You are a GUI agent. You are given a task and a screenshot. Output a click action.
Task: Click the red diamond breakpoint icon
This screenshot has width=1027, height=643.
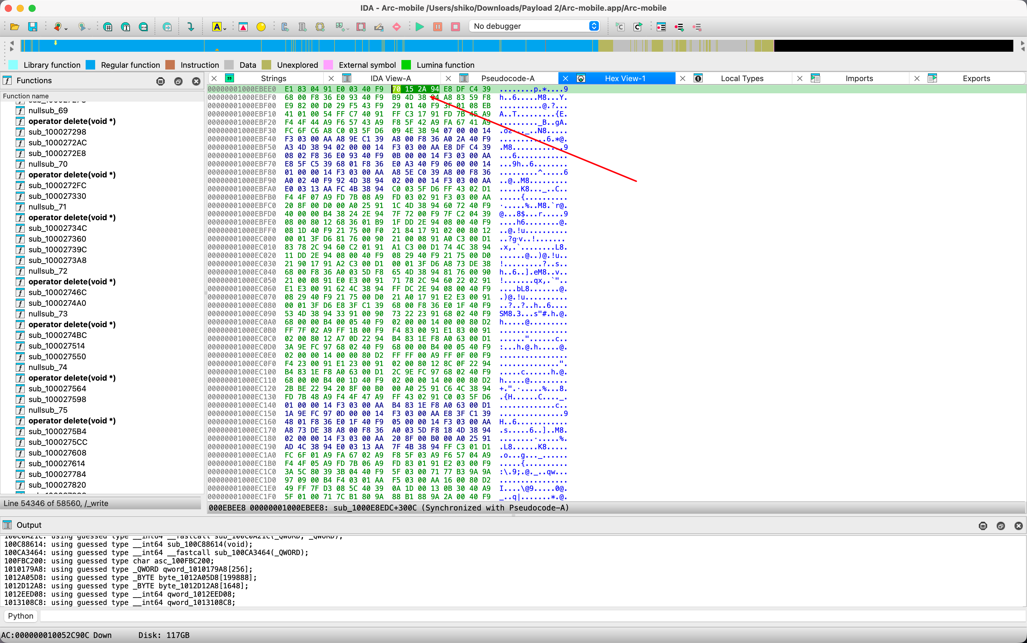pyautogui.click(x=397, y=27)
